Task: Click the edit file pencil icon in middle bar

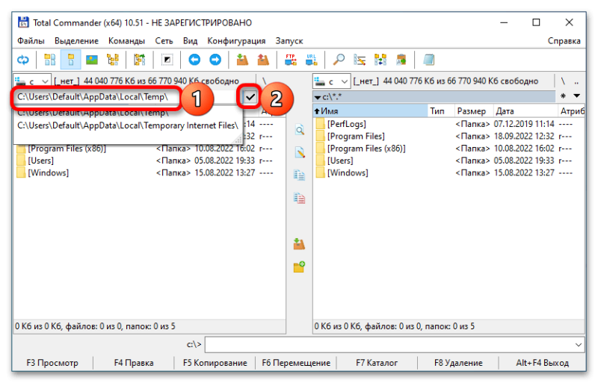Action: (300, 152)
